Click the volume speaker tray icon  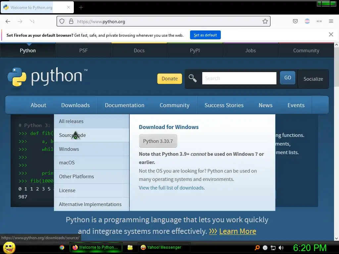281,248
